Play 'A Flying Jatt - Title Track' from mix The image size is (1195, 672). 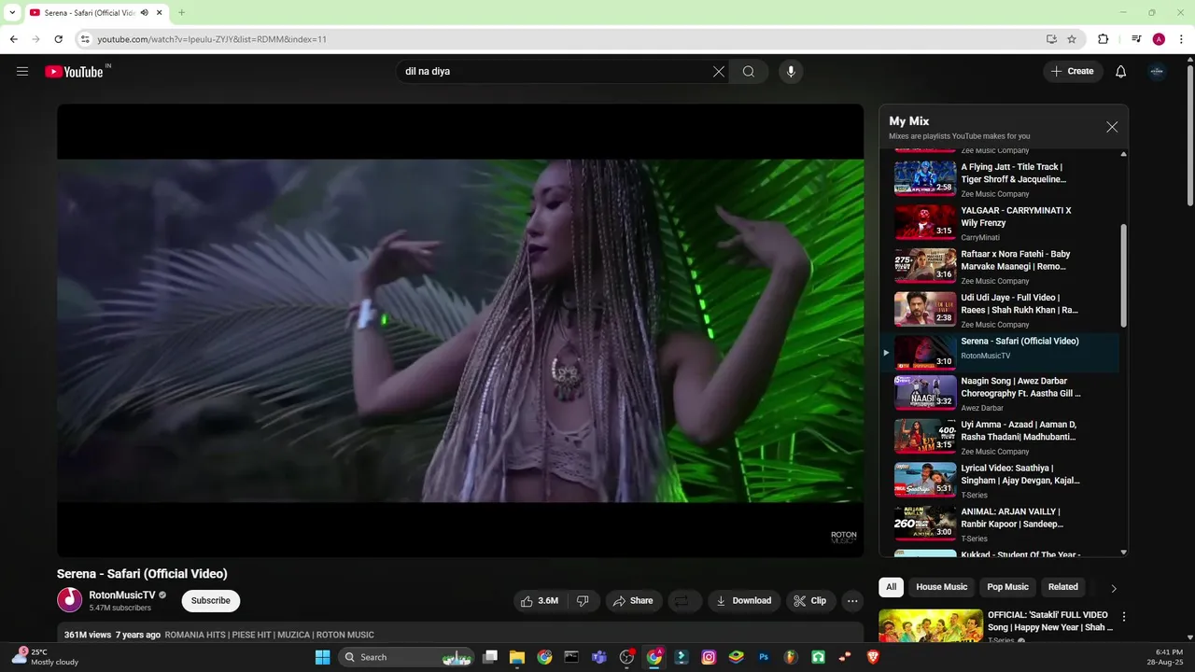pyautogui.click(x=1000, y=179)
